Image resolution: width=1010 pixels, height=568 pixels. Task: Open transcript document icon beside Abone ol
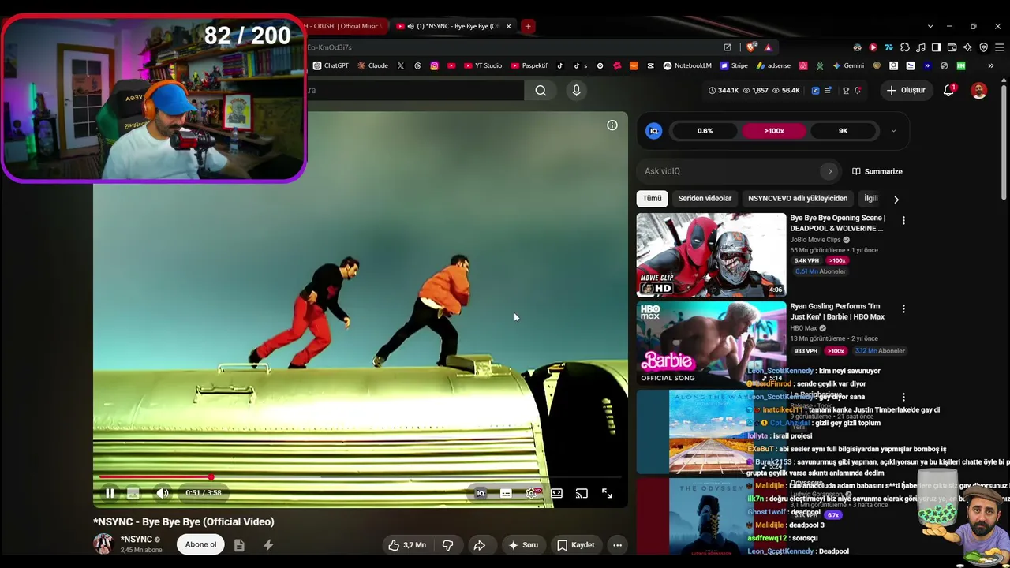coord(239,544)
